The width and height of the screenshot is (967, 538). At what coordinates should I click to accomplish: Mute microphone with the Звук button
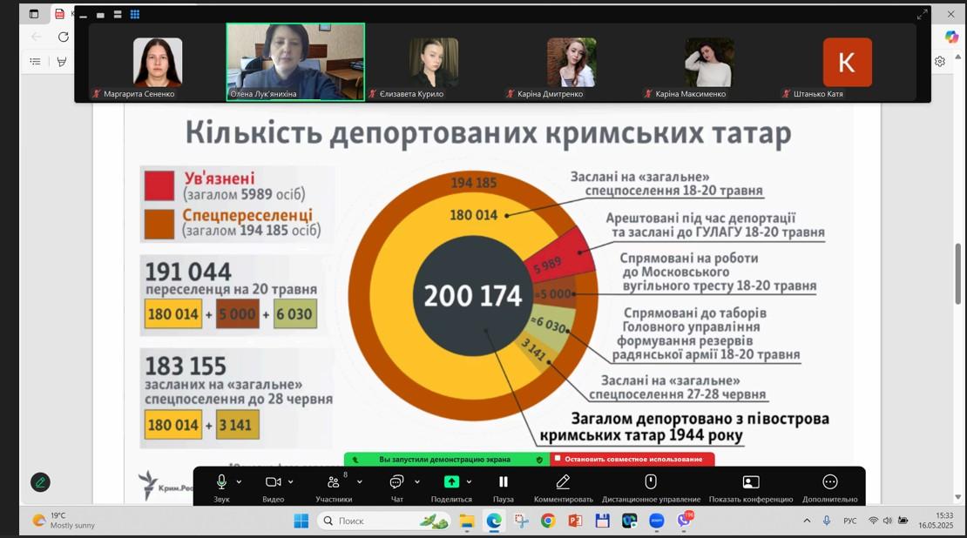point(221,487)
